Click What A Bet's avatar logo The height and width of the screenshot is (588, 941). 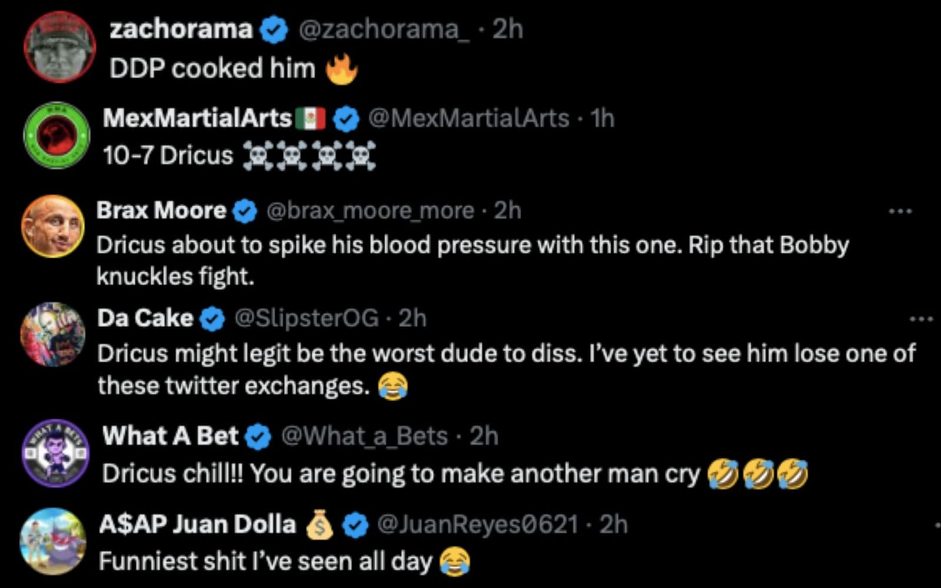[x=56, y=453]
